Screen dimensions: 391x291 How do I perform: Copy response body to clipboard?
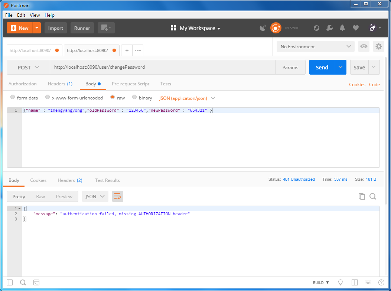click(362, 196)
